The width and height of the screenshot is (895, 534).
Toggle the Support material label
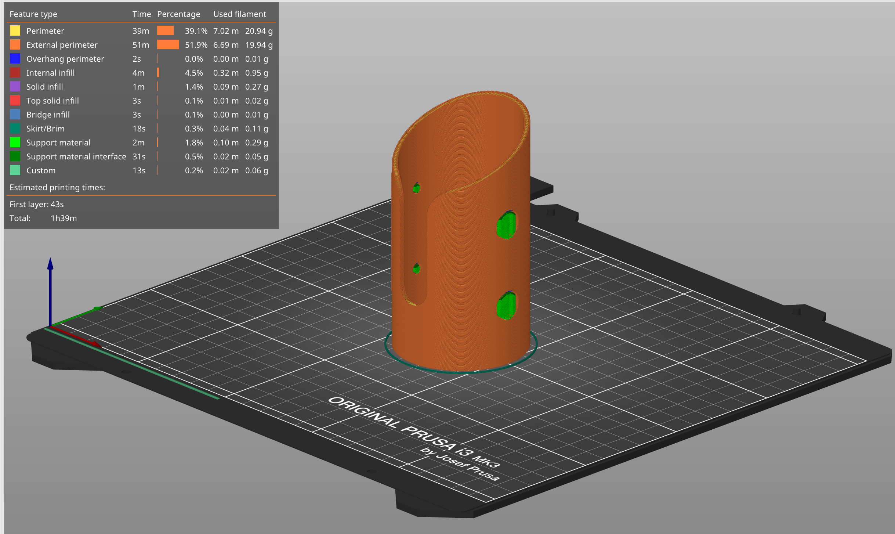coord(58,142)
